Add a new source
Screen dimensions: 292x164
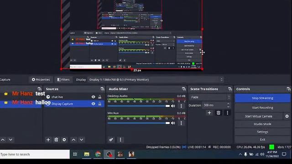48,140
